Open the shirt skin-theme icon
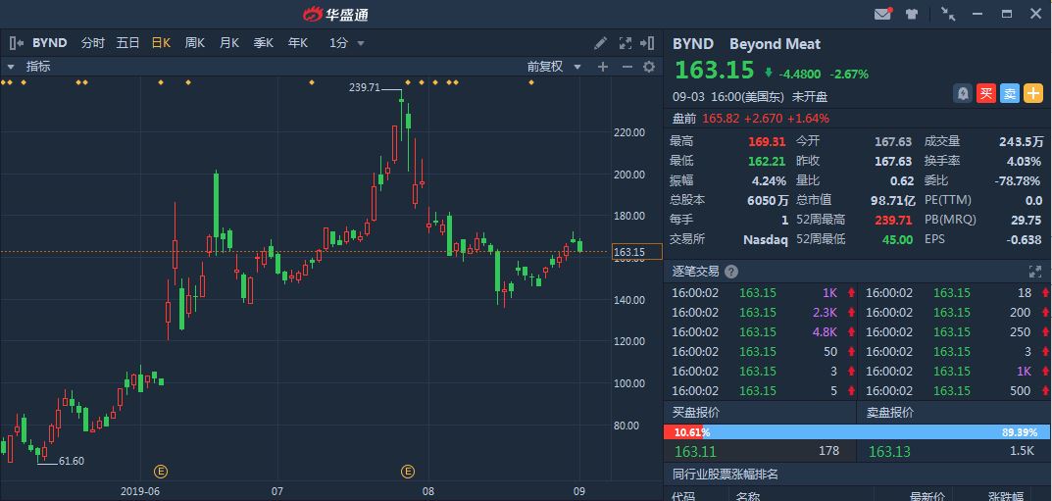The image size is (1052, 501). click(911, 14)
